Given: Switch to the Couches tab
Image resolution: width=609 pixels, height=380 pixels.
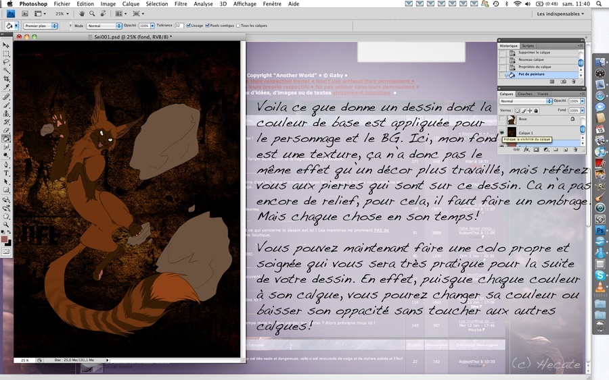Looking at the screenshot, I should pos(524,94).
